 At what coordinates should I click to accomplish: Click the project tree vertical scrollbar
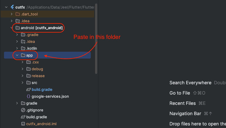[x=96, y=37]
